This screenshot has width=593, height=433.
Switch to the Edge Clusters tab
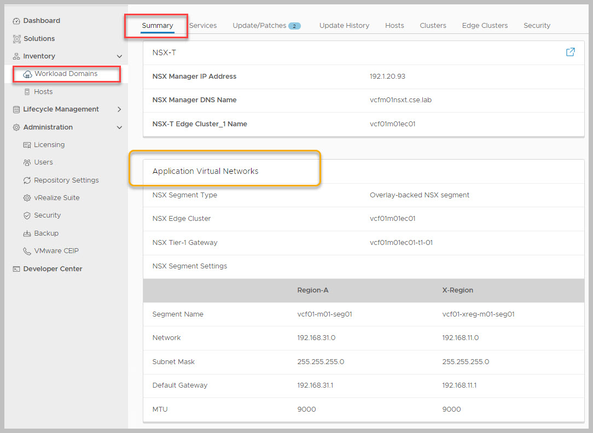(x=485, y=26)
